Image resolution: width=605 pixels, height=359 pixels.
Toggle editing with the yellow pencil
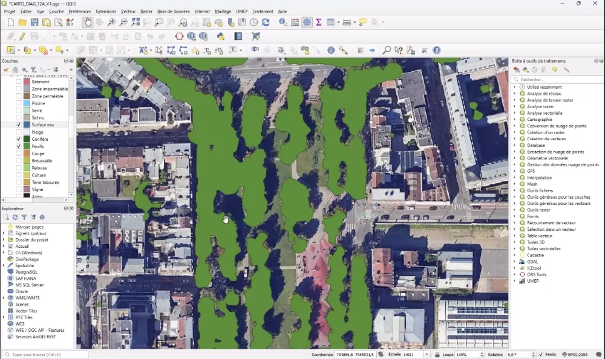[x=22, y=36]
